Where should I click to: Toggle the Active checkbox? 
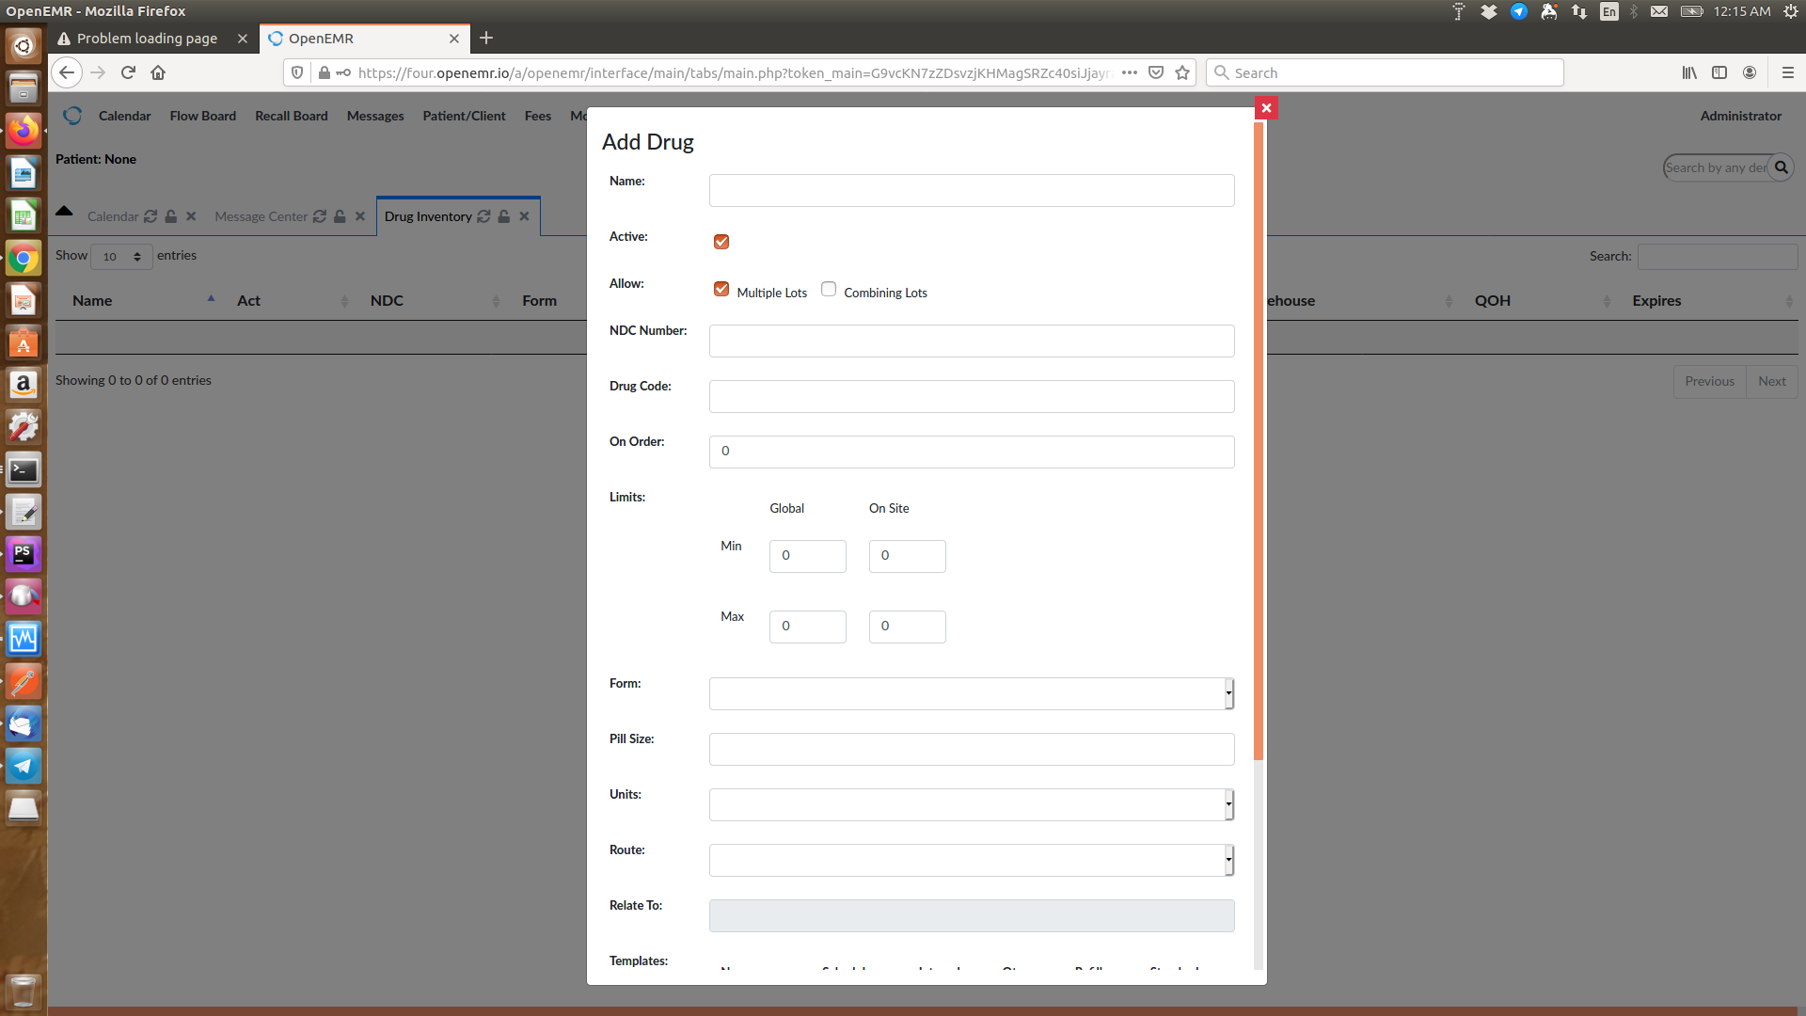[721, 242]
